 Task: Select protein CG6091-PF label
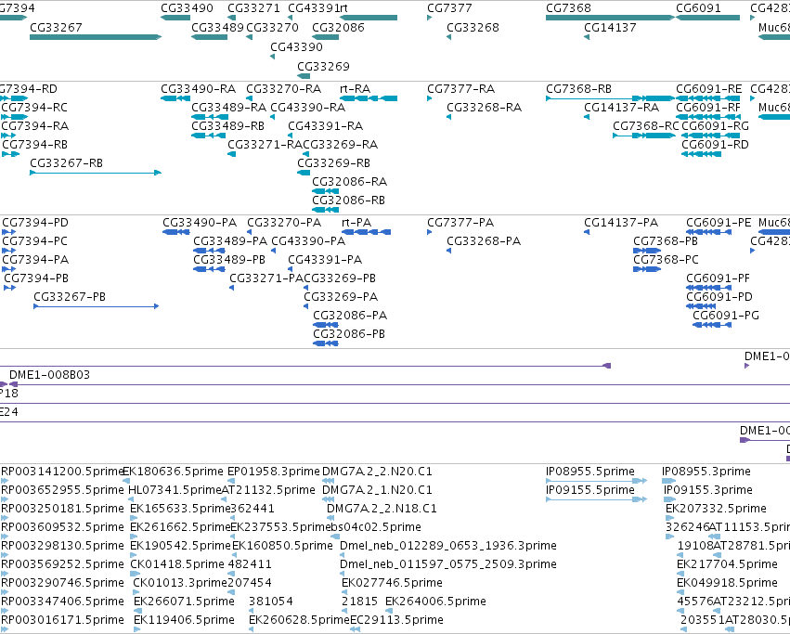click(x=718, y=278)
